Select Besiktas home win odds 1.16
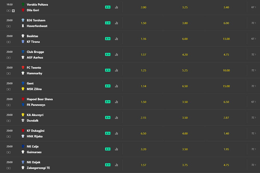 point(144,39)
